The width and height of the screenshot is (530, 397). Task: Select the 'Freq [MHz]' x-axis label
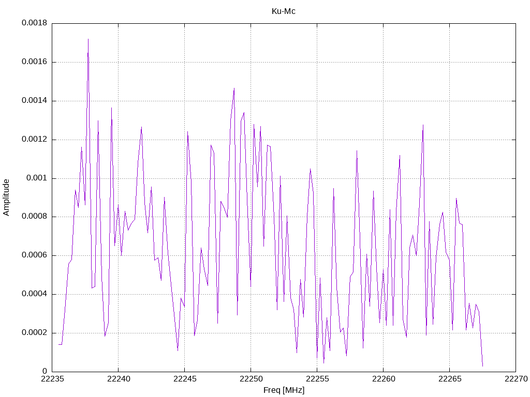(x=284, y=390)
